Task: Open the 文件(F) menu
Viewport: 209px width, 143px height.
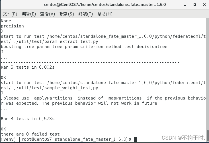Action: 10,14
